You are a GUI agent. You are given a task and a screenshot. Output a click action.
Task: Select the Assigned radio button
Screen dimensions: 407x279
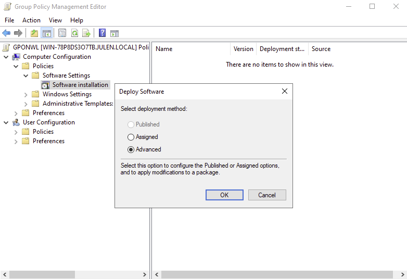tap(131, 137)
